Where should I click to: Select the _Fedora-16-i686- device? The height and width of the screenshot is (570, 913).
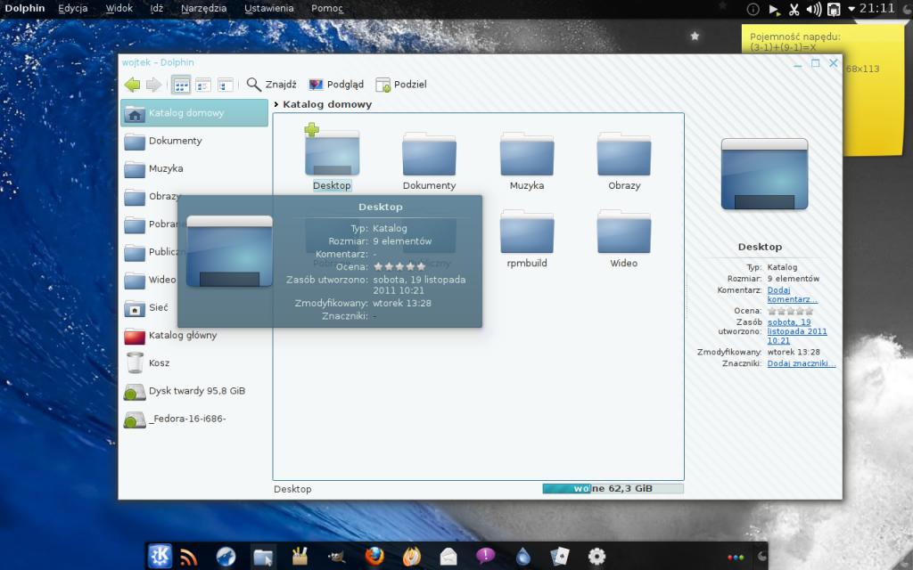(194, 419)
